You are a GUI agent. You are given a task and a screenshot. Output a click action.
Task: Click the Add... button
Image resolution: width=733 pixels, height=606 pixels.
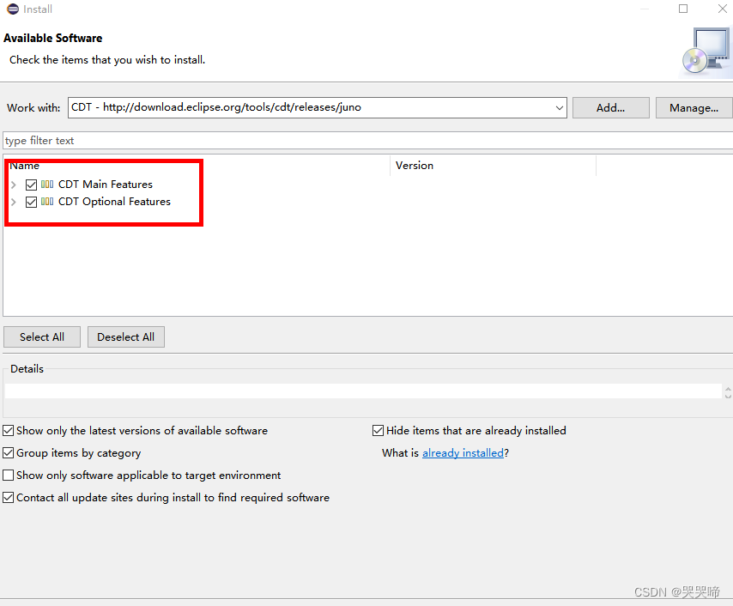[x=610, y=108]
